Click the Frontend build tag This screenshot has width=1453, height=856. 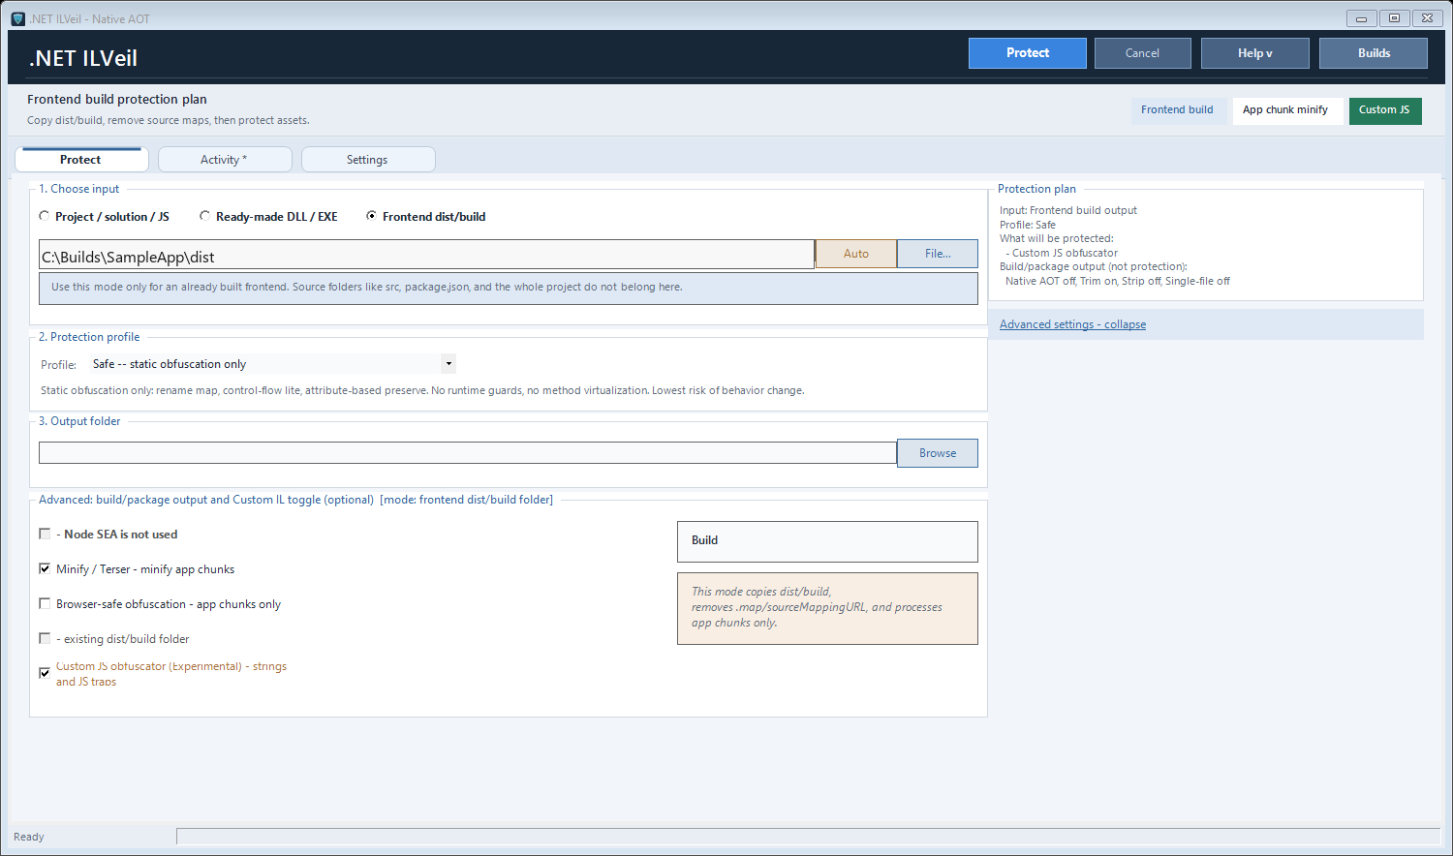coord(1177,110)
